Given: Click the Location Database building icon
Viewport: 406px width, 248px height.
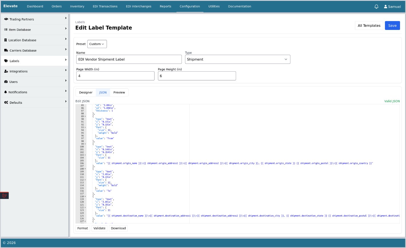Looking at the screenshot, I should click(x=6, y=40).
